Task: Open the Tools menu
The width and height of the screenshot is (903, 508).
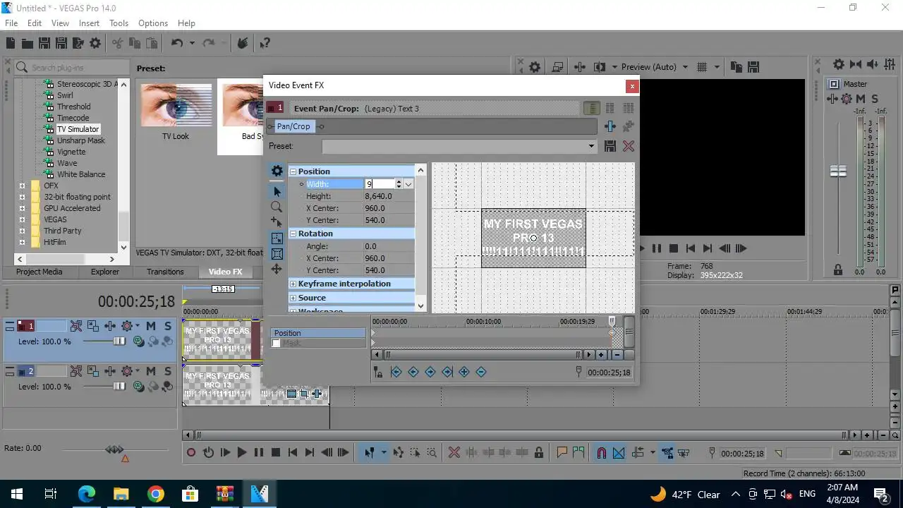Action: [x=119, y=23]
